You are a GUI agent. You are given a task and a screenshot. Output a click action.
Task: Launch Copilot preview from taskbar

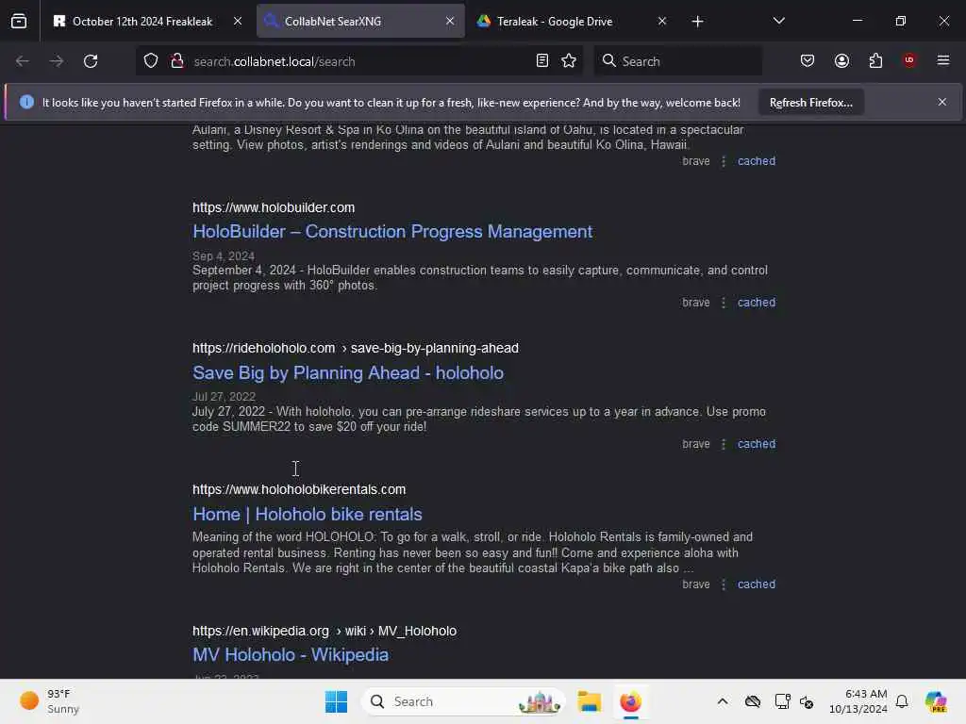pos(935,701)
